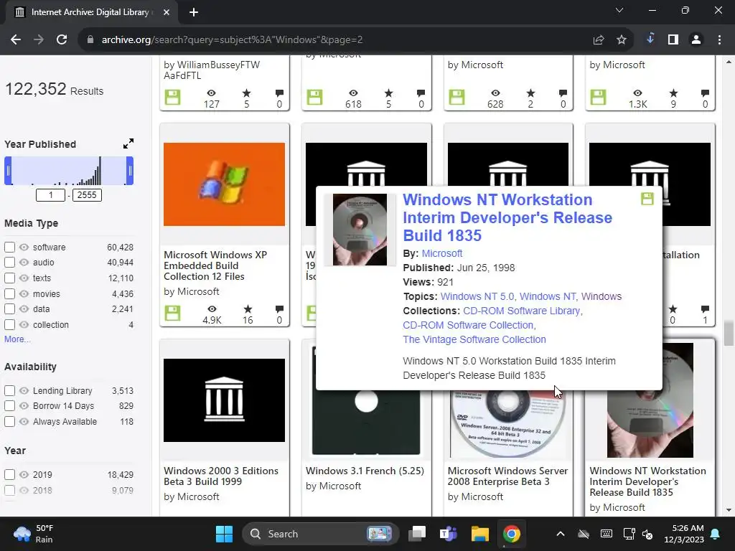The width and height of the screenshot is (735, 551).
Task: Click software icon on WilliamBusseyFTW card
Action: pos(172,97)
